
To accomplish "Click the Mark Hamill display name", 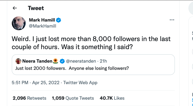I will [x=42, y=20].
